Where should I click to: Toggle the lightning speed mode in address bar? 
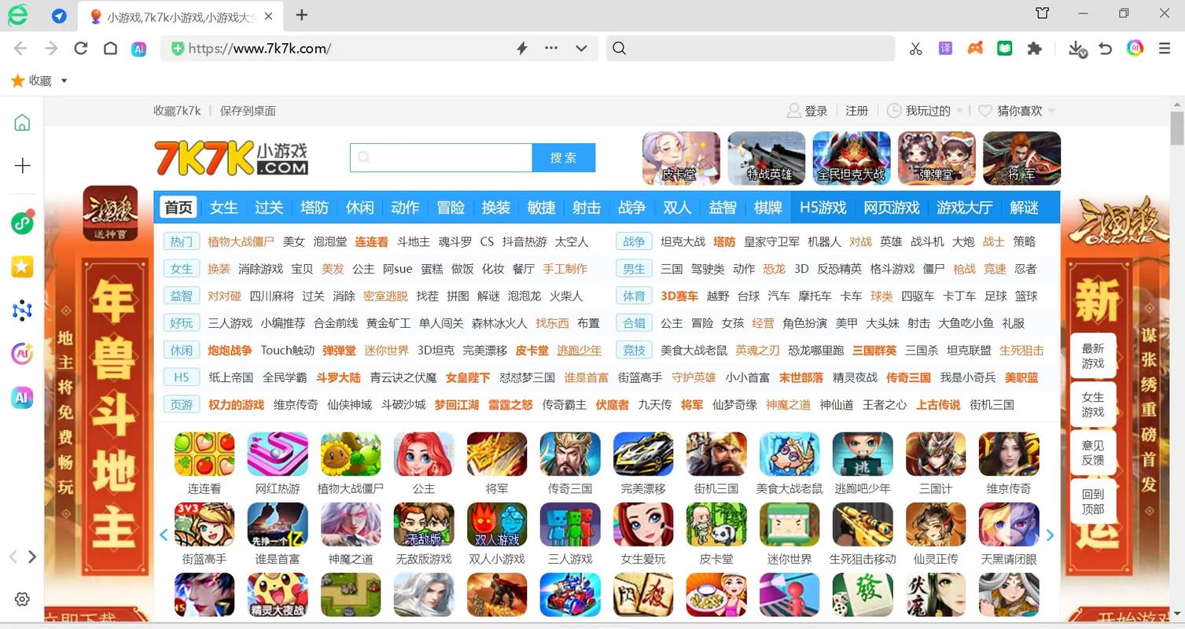point(521,48)
